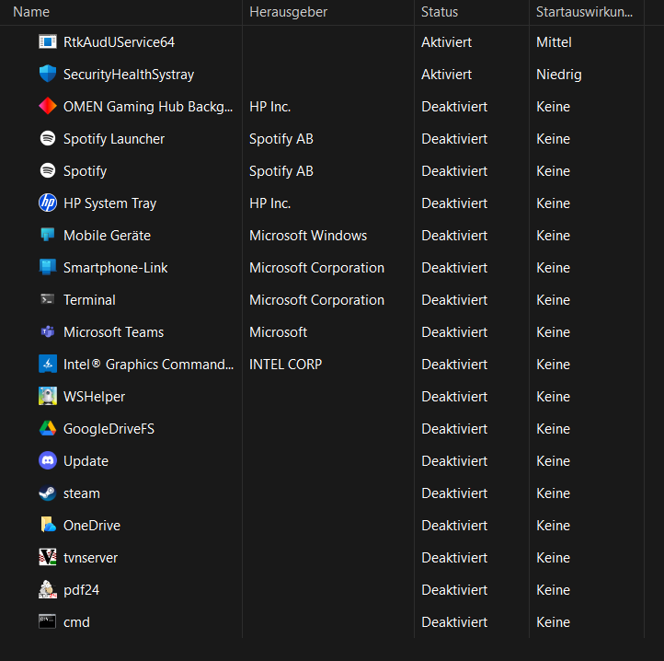Sort by the Herausgeber column header

[x=288, y=12]
